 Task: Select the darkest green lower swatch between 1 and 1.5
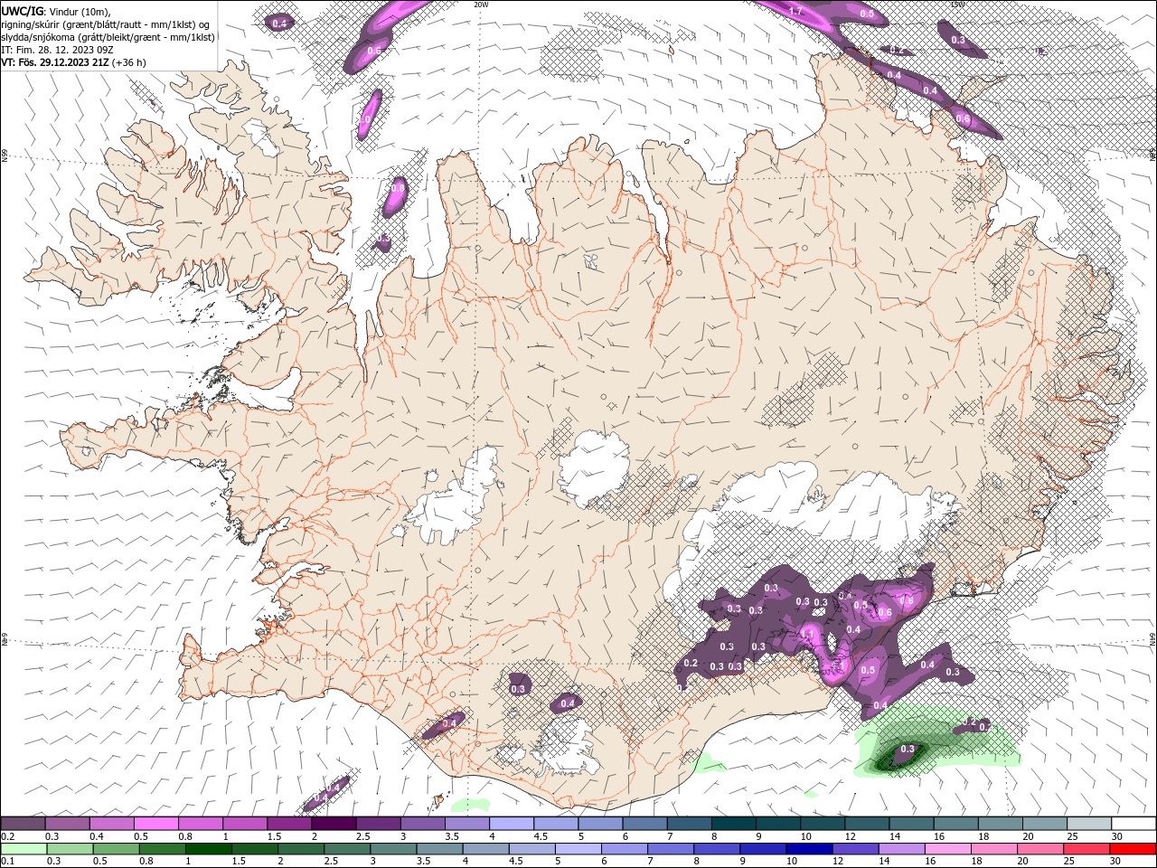point(209,849)
